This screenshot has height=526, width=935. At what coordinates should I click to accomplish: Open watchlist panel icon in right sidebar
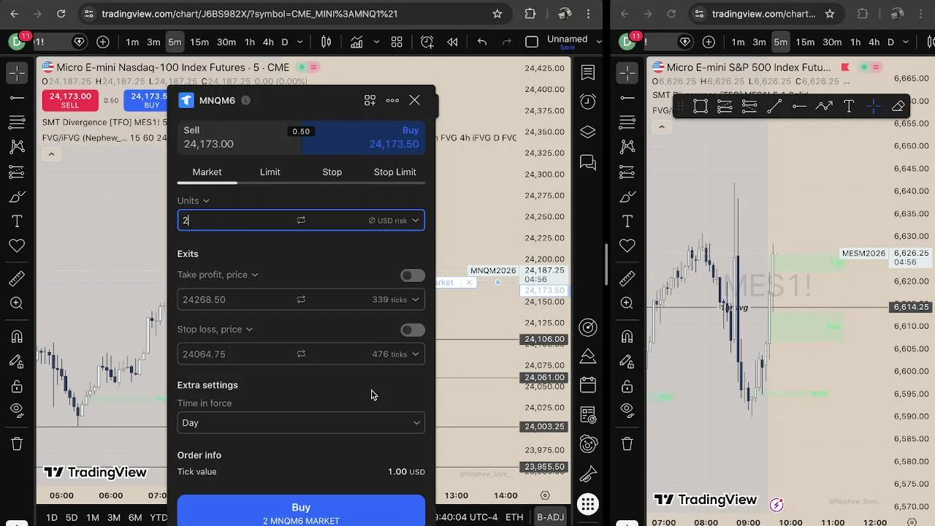tap(588, 72)
